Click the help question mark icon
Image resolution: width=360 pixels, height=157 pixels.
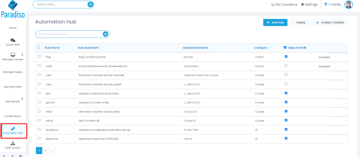pyautogui.click(x=20, y=156)
